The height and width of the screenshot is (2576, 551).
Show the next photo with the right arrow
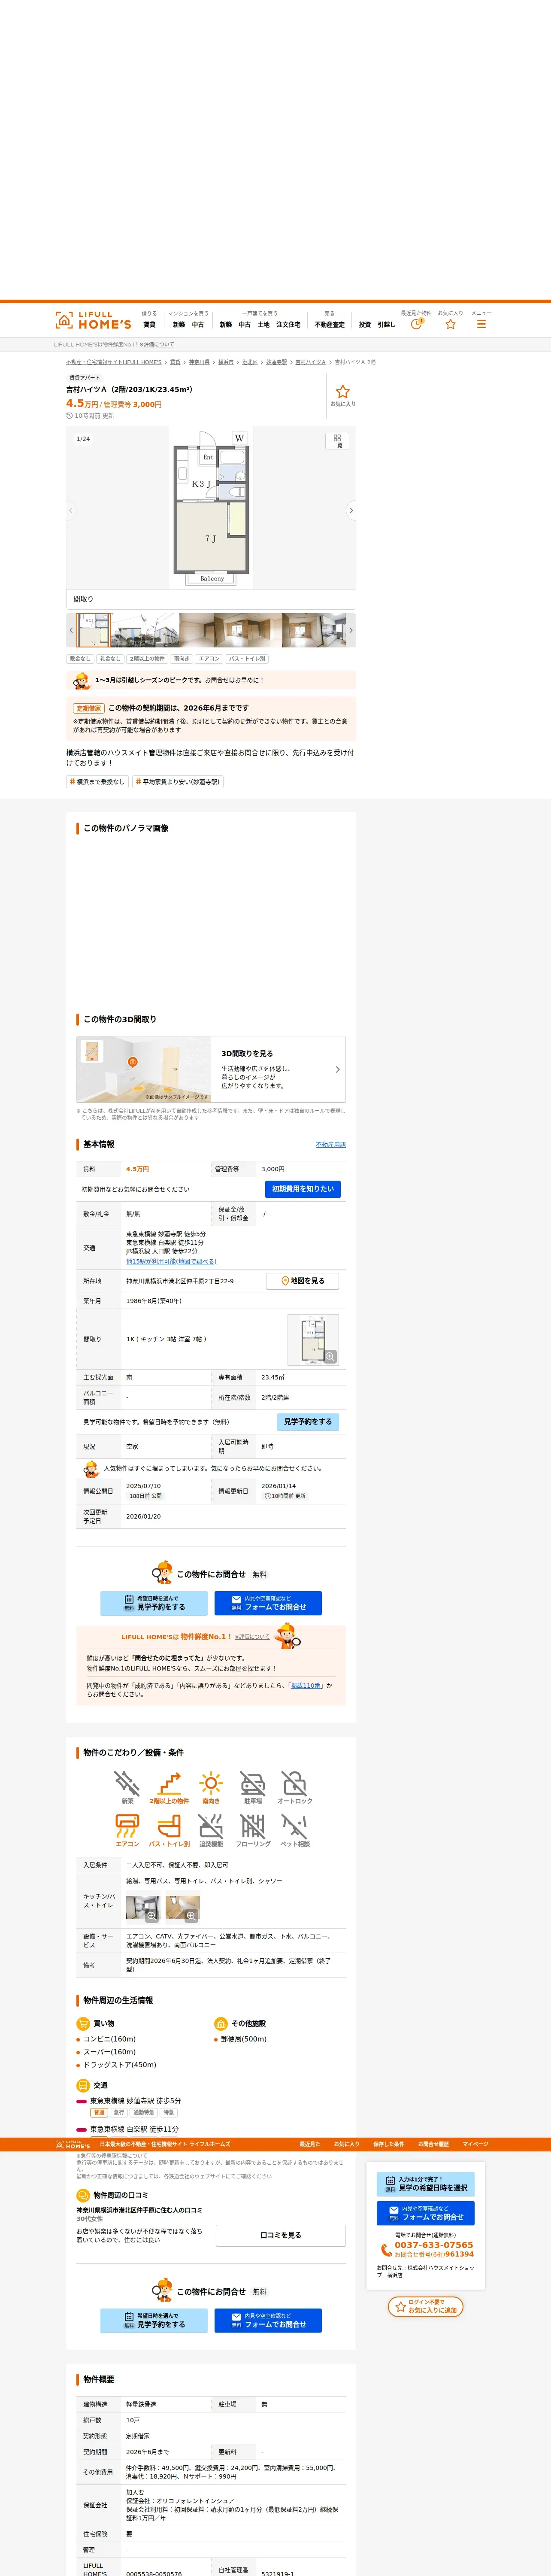pos(351,510)
